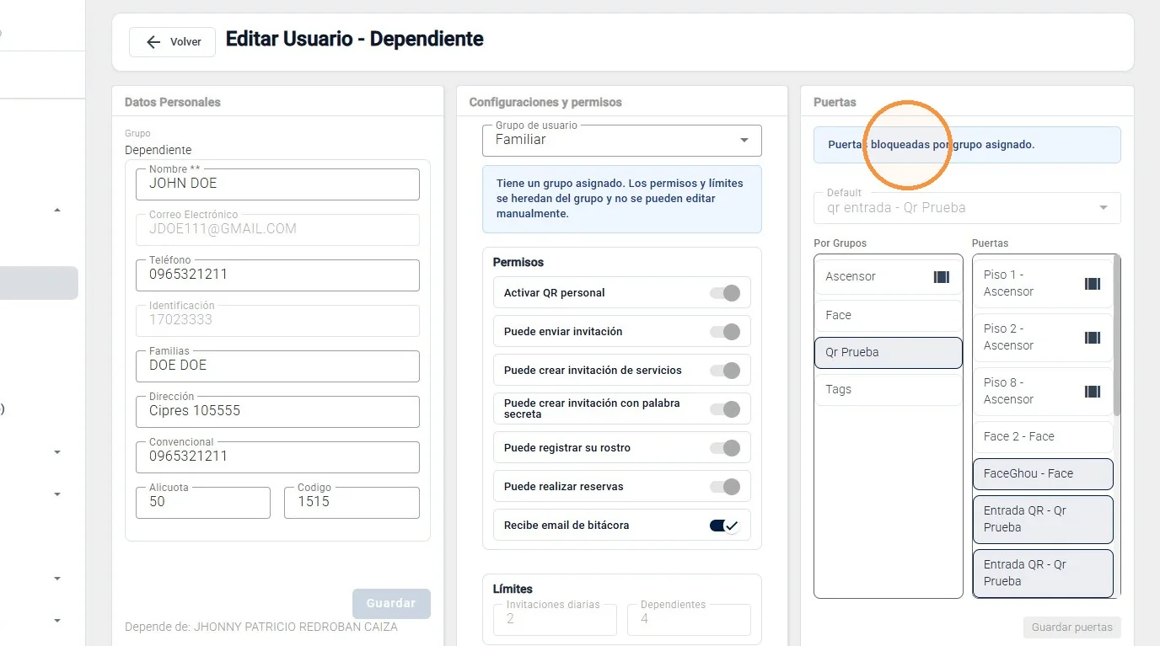Click the Teléfono input field
Viewport: 1160px width, 646px height.
pyautogui.click(x=277, y=275)
